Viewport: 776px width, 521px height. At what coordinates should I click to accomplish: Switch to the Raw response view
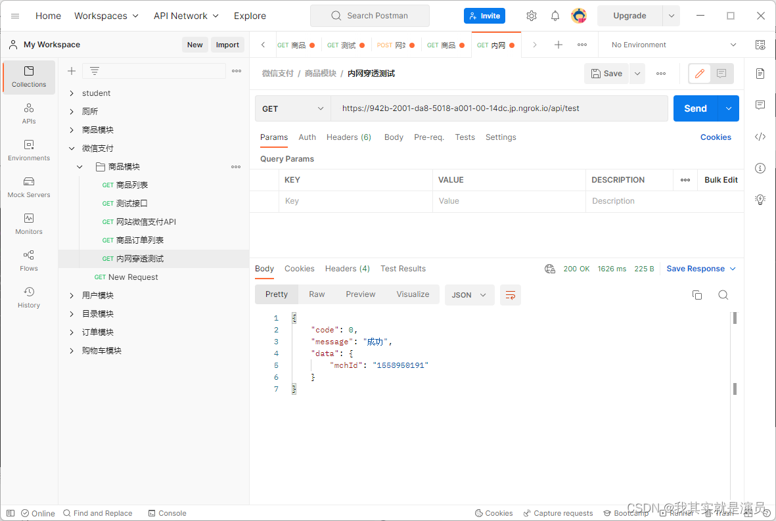317,294
